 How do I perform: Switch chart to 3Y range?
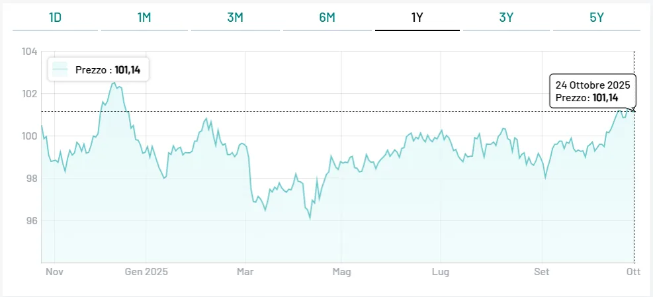(x=506, y=18)
